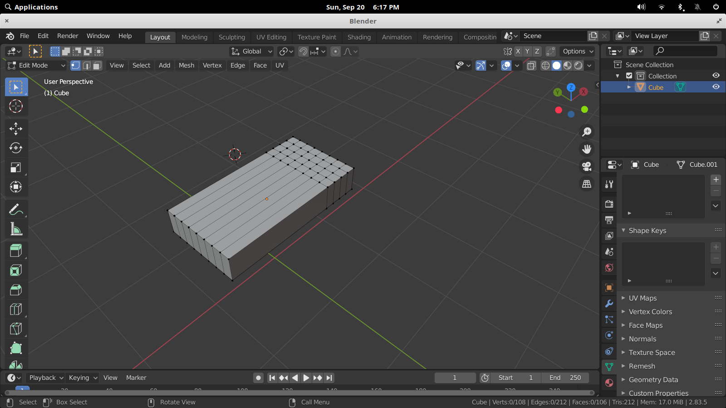Image resolution: width=726 pixels, height=408 pixels.
Task: Toggle X axis mirror
Action: [x=518, y=51]
